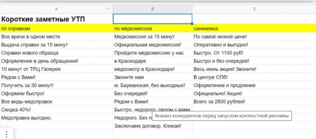The width and height of the screenshot is (316, 139).
Task: Select the title cell 'Короткие заметные УТП'
Action: 43,19
